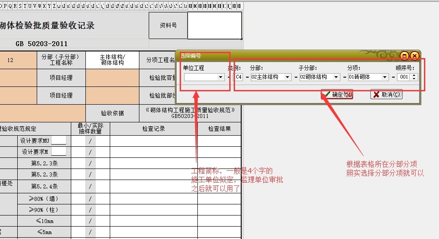This screenshot has width=439, height=239.
Task: Click the empty cell beside 资料号
Action: tap(215, 26)
